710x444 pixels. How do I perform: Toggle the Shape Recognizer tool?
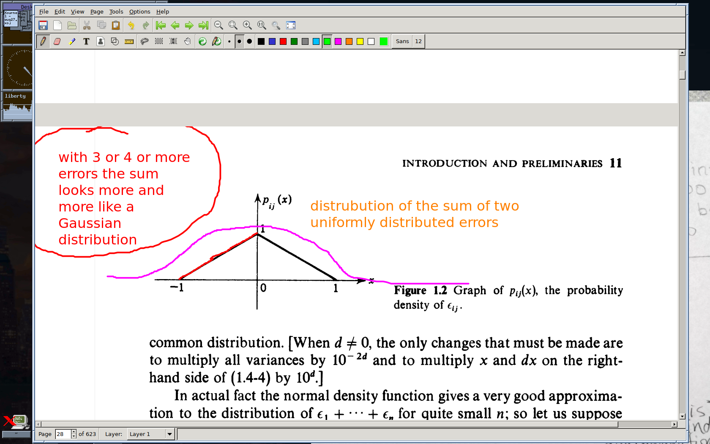tap(115, 41)
